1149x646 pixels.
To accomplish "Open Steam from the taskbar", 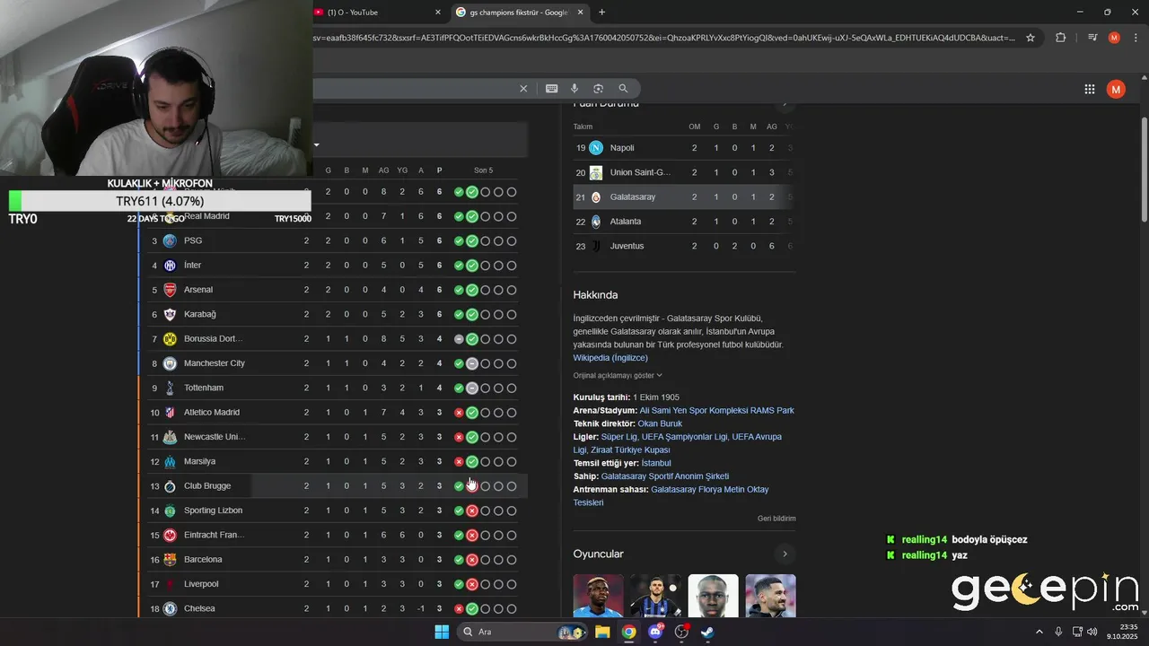I will click(707, 632).
